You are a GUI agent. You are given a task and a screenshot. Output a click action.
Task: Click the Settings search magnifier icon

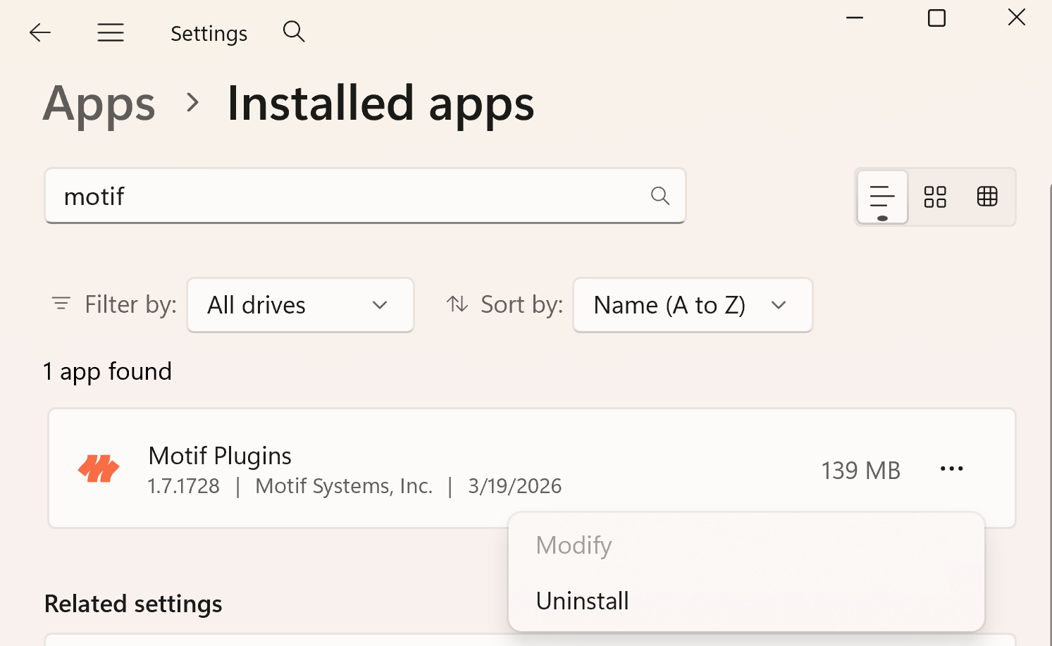[294, 32]
